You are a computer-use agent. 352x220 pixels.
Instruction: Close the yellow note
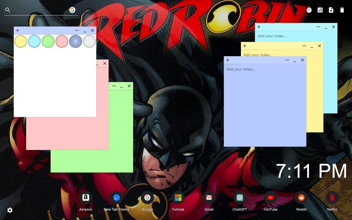[320, 46]
